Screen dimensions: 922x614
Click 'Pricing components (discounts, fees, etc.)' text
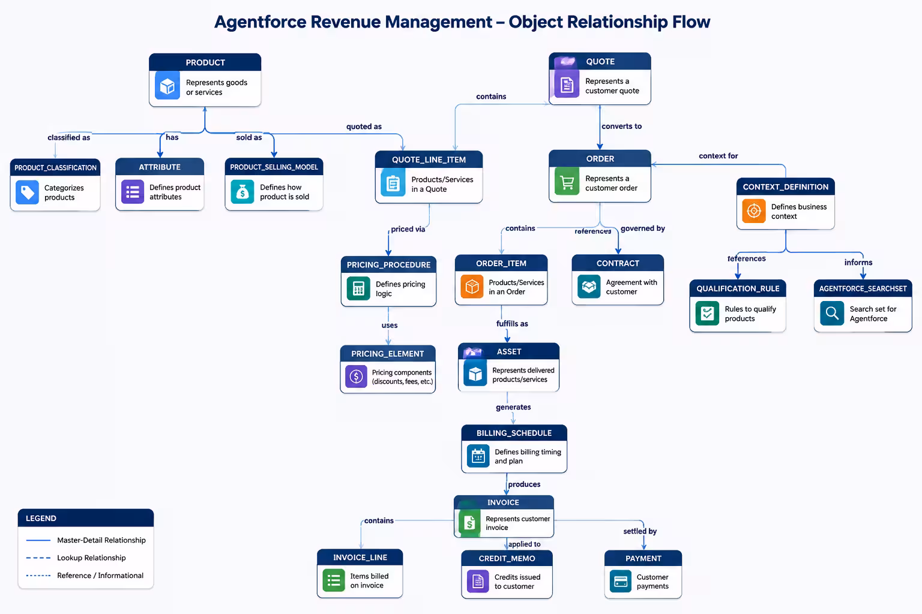coord(402,377)
